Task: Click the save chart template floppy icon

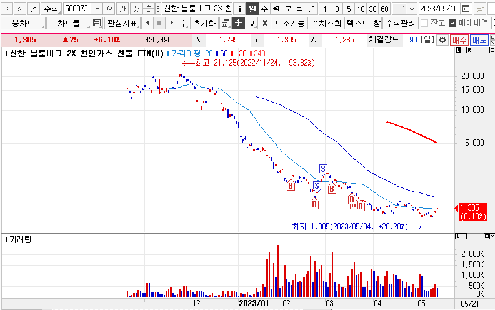Action: 97,23
